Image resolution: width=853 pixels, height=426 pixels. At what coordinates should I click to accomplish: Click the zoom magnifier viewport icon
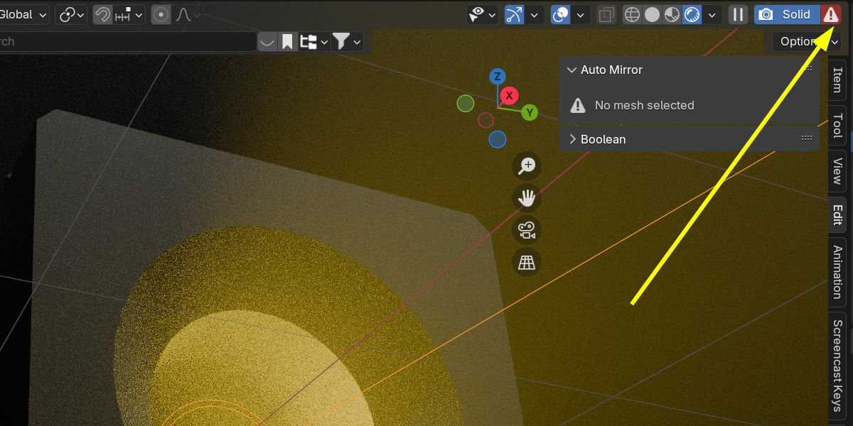[x=527, y=166]
